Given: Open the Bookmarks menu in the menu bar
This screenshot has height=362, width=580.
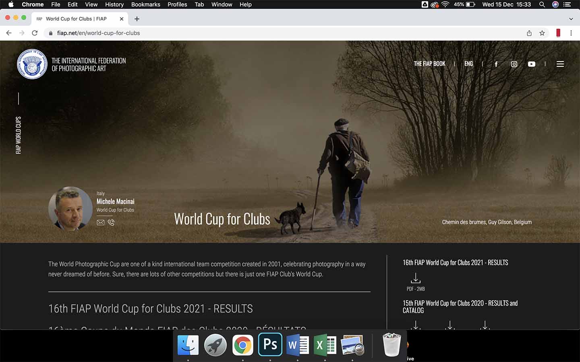Looking at the screenshot, I should point(145,4).
